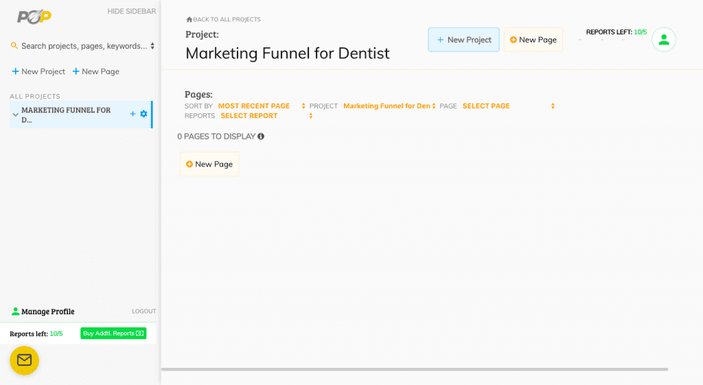Click the All Projects heading
This screenshot has width=703, height=385.
[35, 96]
